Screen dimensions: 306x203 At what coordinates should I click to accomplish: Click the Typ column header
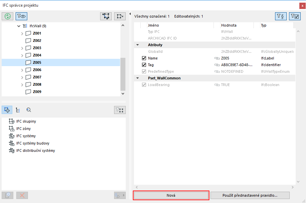pyautogui.click(x=277, y=25)
